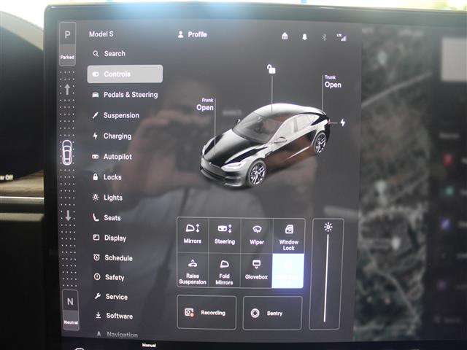Image resolution: width=467 pixels, height=350 pixels.
Task: Tap the notifications bell icon
Action: [304, 37]
